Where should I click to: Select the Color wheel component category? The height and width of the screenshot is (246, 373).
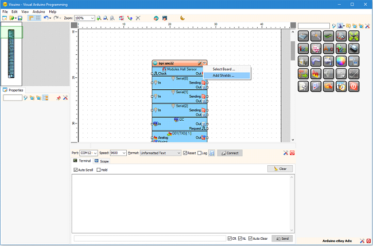click(341, 61)
